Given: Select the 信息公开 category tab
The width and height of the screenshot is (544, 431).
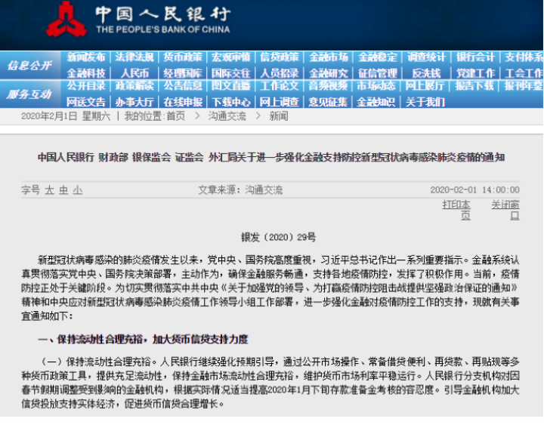Looking at the screenshot, I should click(30, 66).
